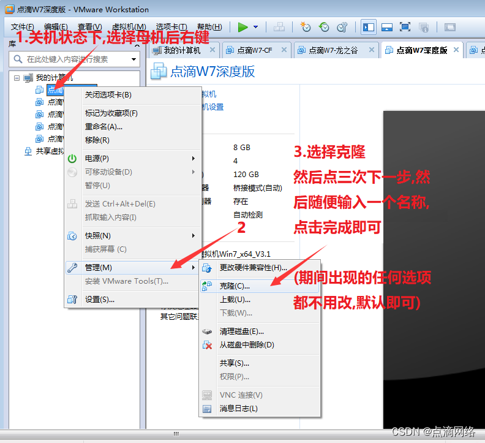Collapse the 我的计算机 tree node

click(17, 78)
